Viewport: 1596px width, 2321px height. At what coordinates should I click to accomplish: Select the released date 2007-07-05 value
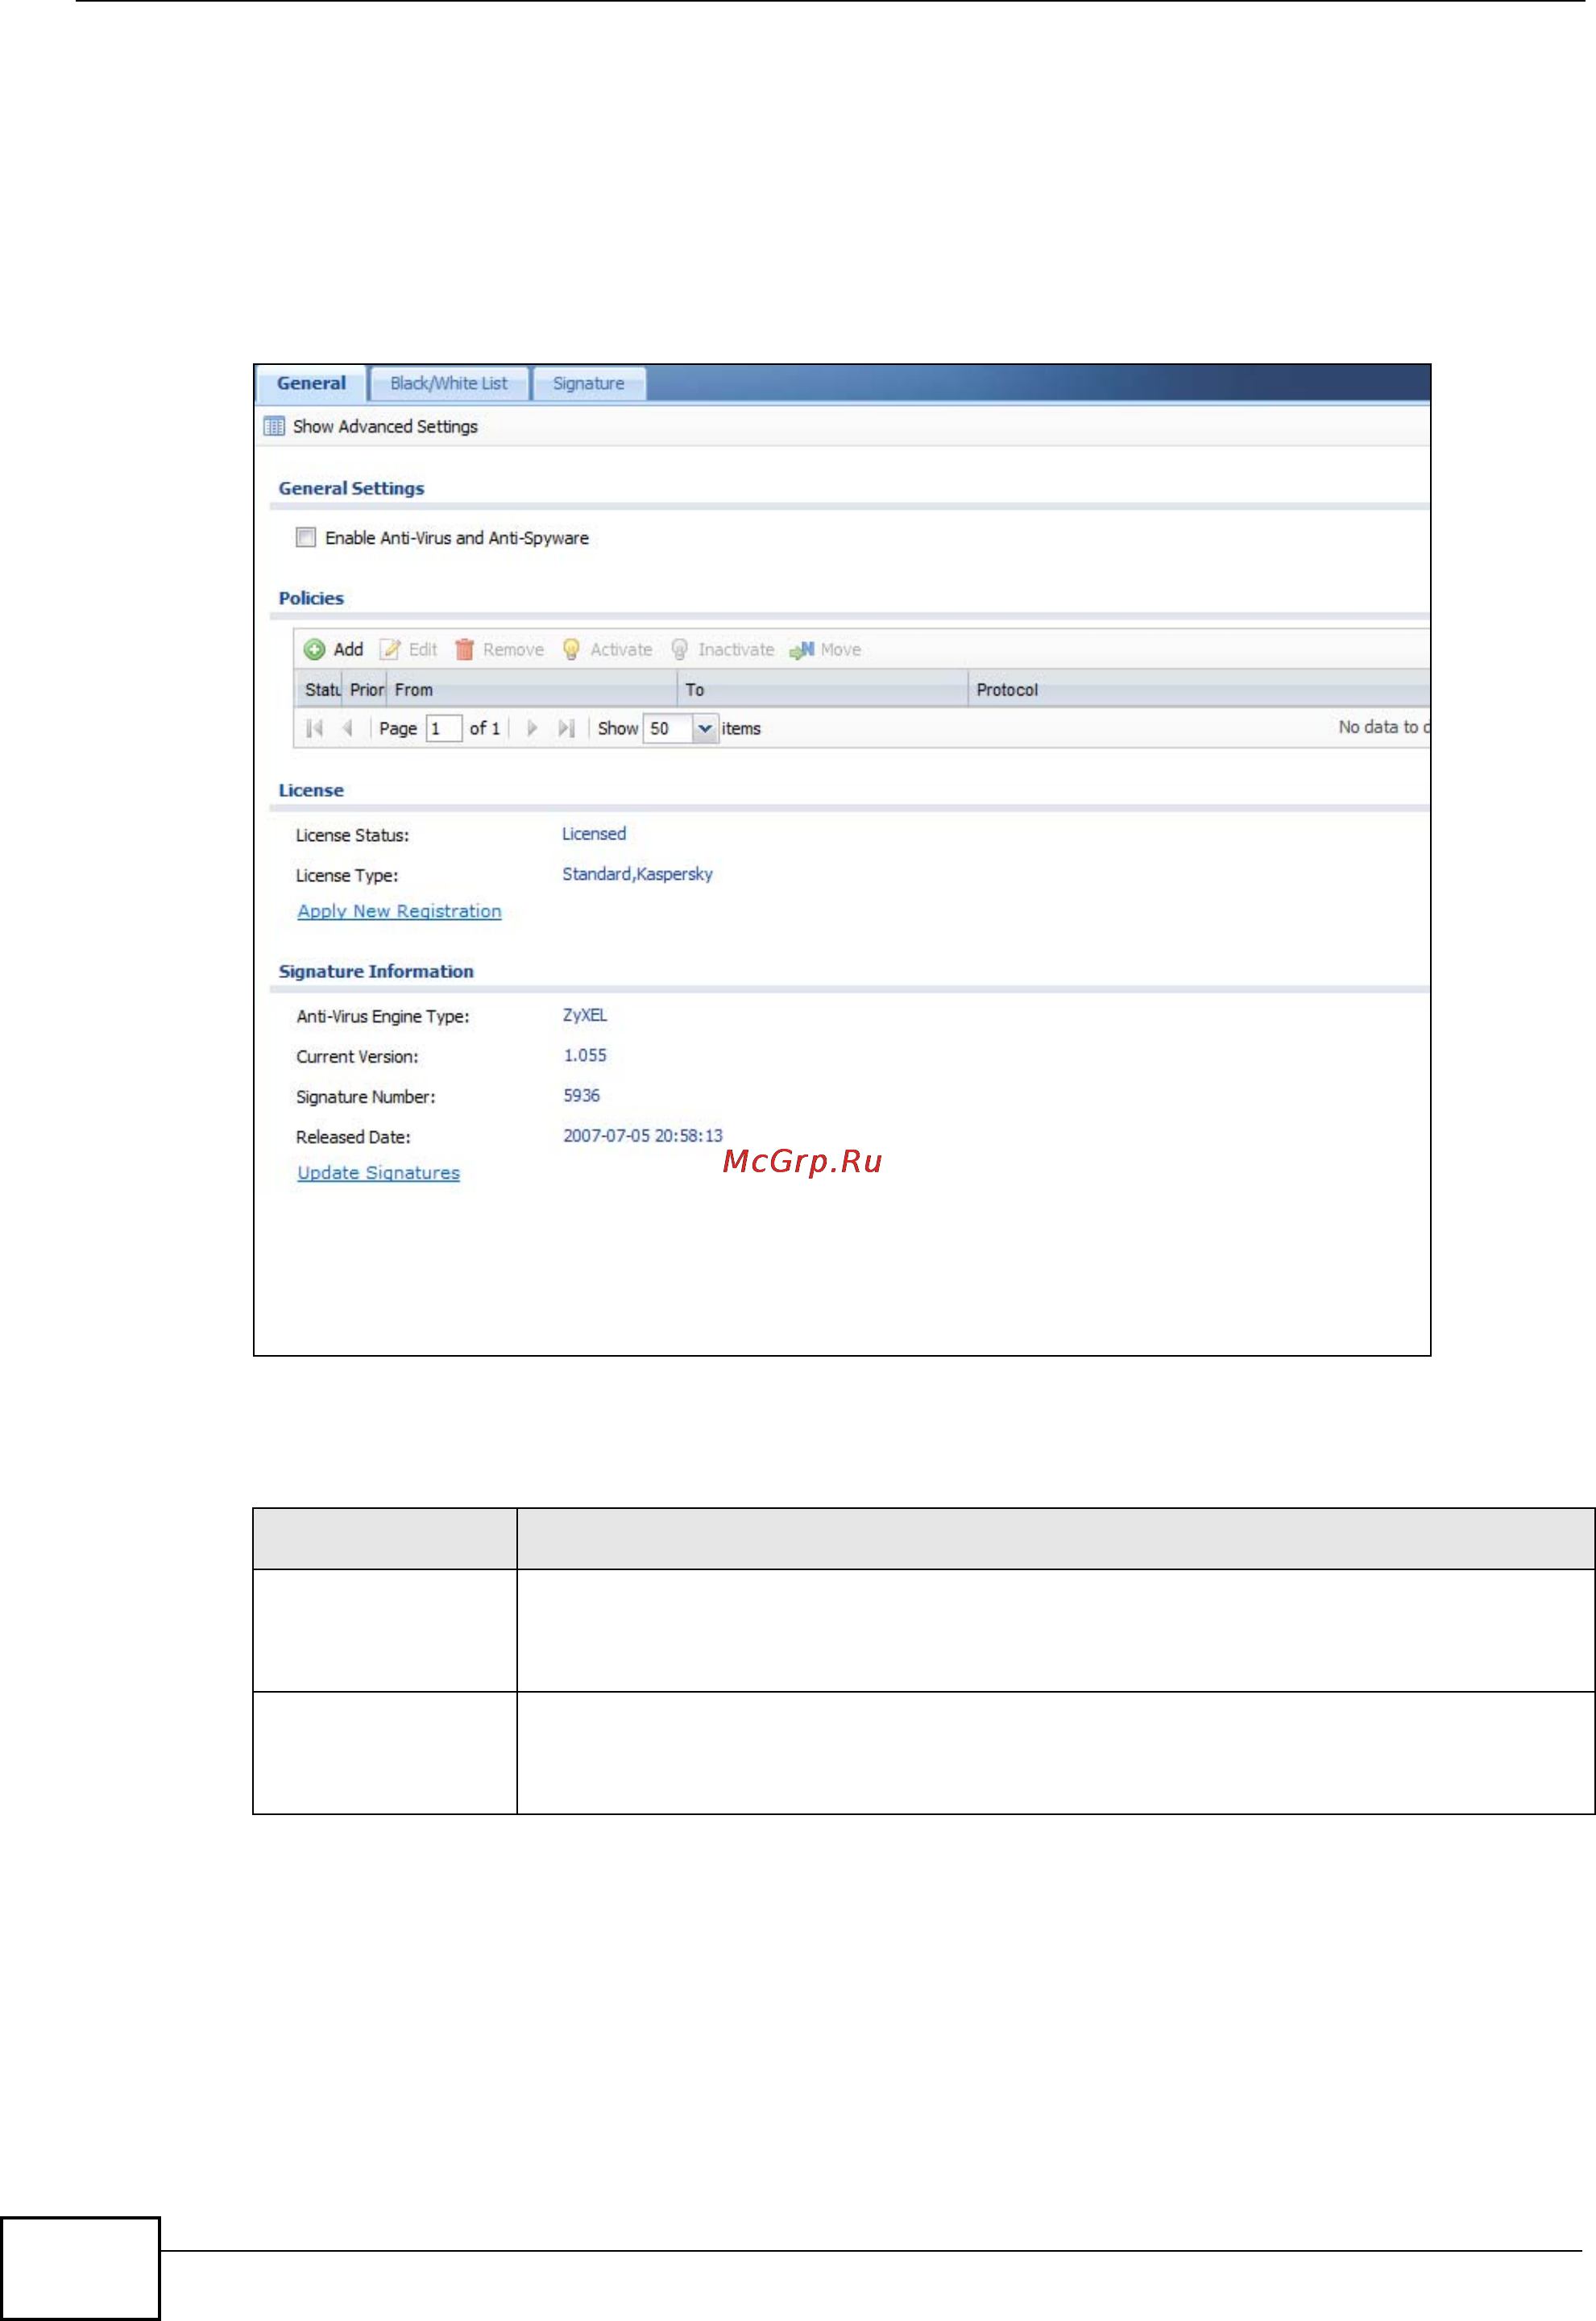[x=643, y=1136]
